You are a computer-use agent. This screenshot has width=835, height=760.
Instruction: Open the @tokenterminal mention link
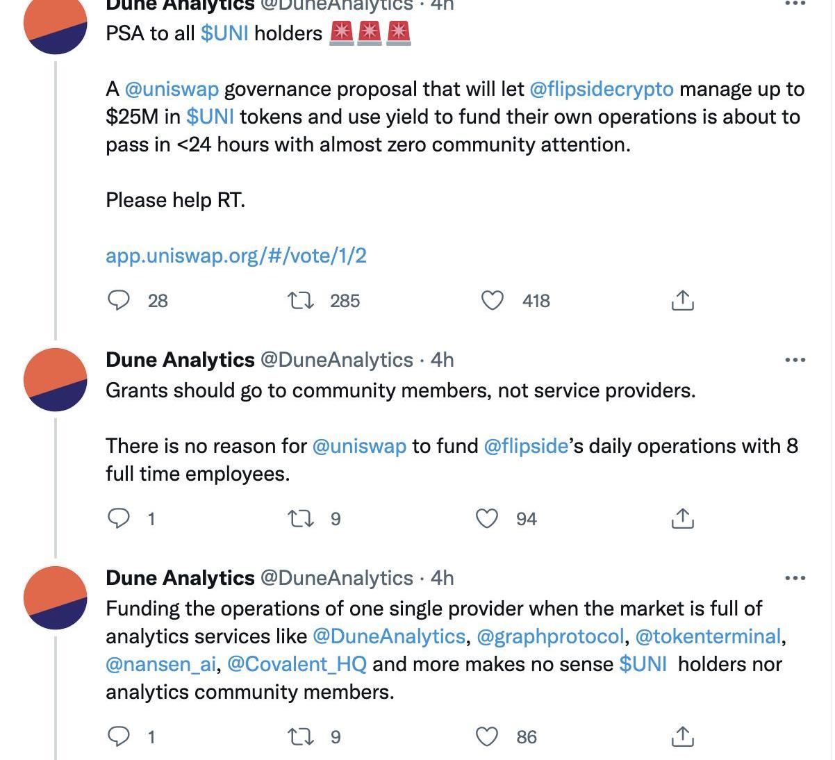tap(708, 636)
